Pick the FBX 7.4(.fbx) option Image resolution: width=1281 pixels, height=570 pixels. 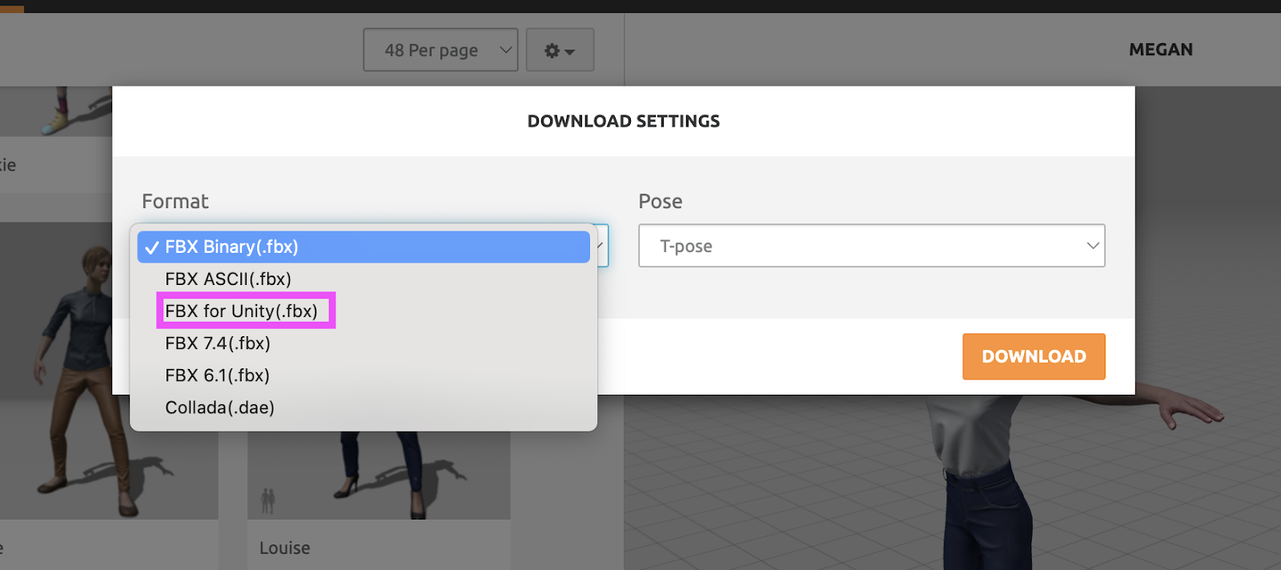point(218,343)
